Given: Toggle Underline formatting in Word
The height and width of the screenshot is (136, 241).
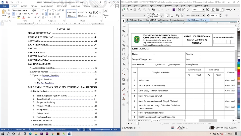Looking at the screenshot, I should 20,14.
